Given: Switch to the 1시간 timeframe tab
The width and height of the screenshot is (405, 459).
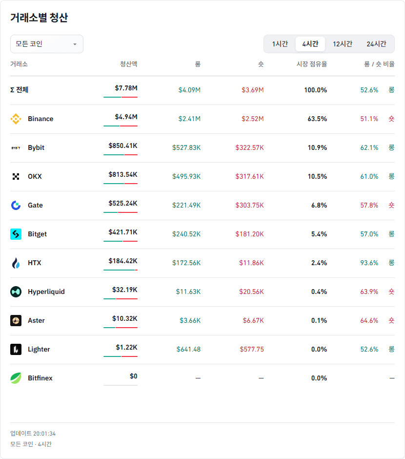Looking at the screenshot, I should [x=280, y=44].
